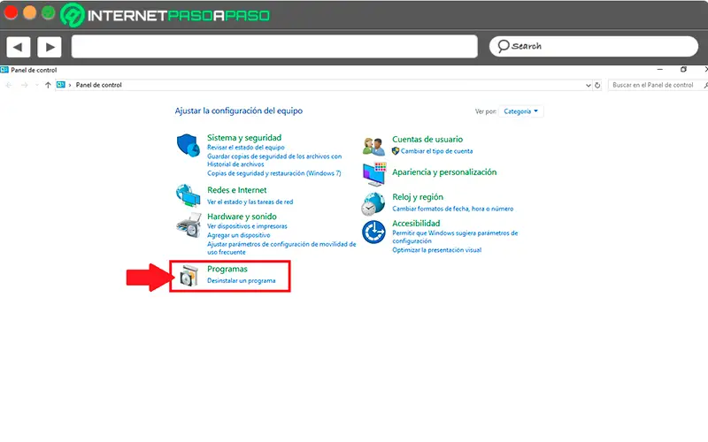Viewport: 708px width, 442px height.
Task: Click the Panel de control title bar icon
Action: (x=4, y=70)
